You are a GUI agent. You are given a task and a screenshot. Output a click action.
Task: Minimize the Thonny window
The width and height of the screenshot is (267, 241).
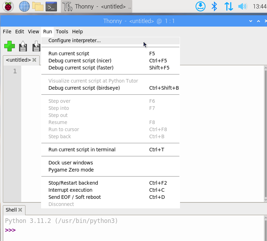point(251,21)
